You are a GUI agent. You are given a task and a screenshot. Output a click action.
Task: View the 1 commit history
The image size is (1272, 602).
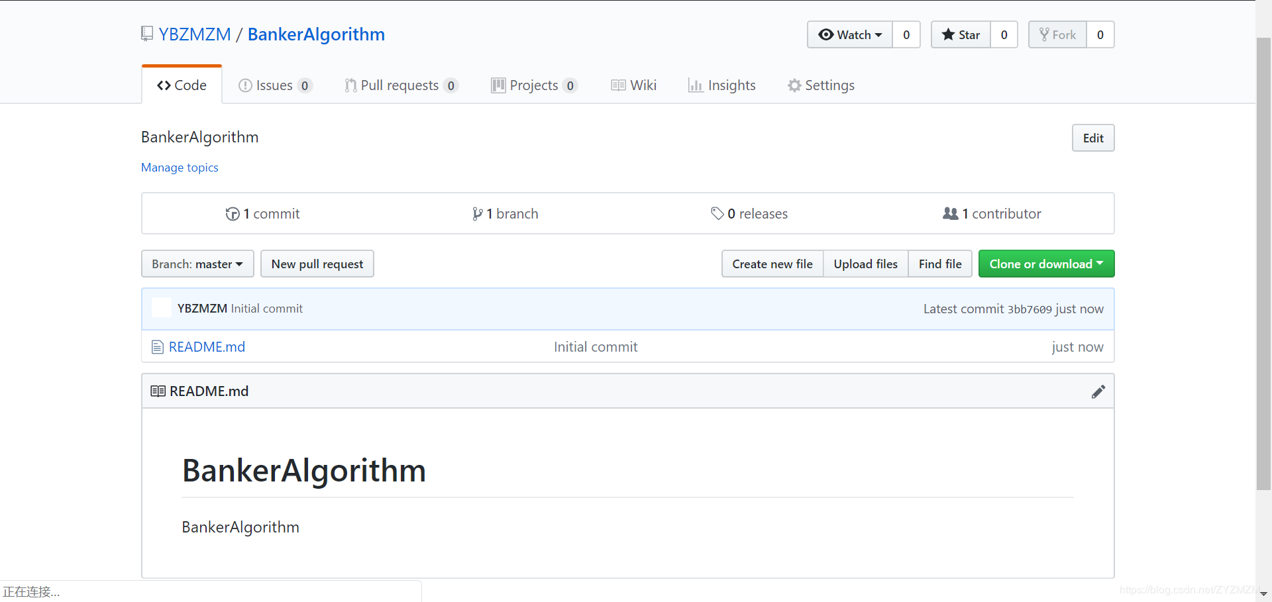(263, 213)
